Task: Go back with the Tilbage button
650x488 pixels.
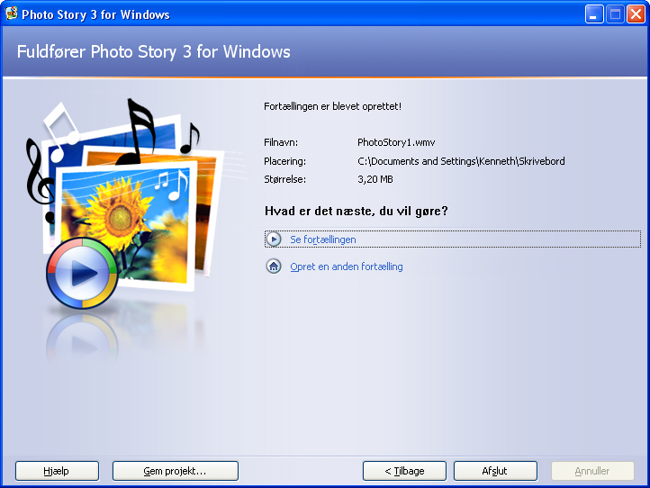Action: click(x=404, y=471)
